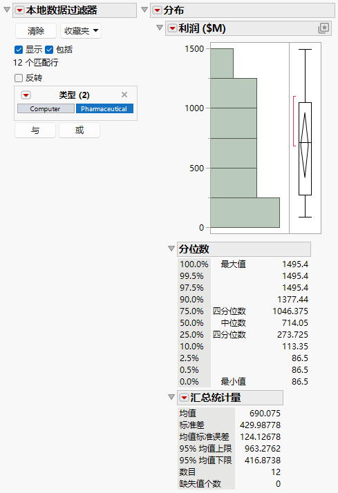Click the 与 button
Screen dimensions: 338x493
click(x=35, y=130)
